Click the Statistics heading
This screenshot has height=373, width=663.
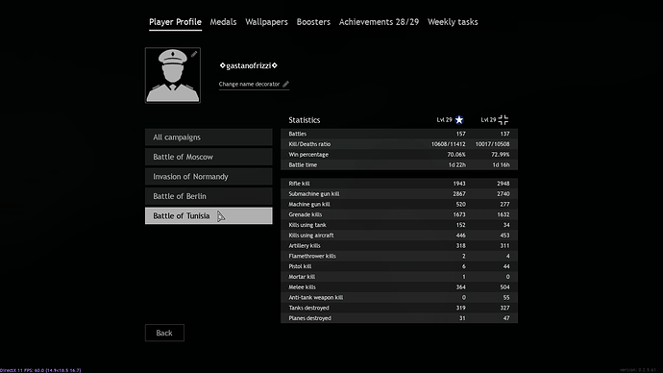[x=305, y=120]
